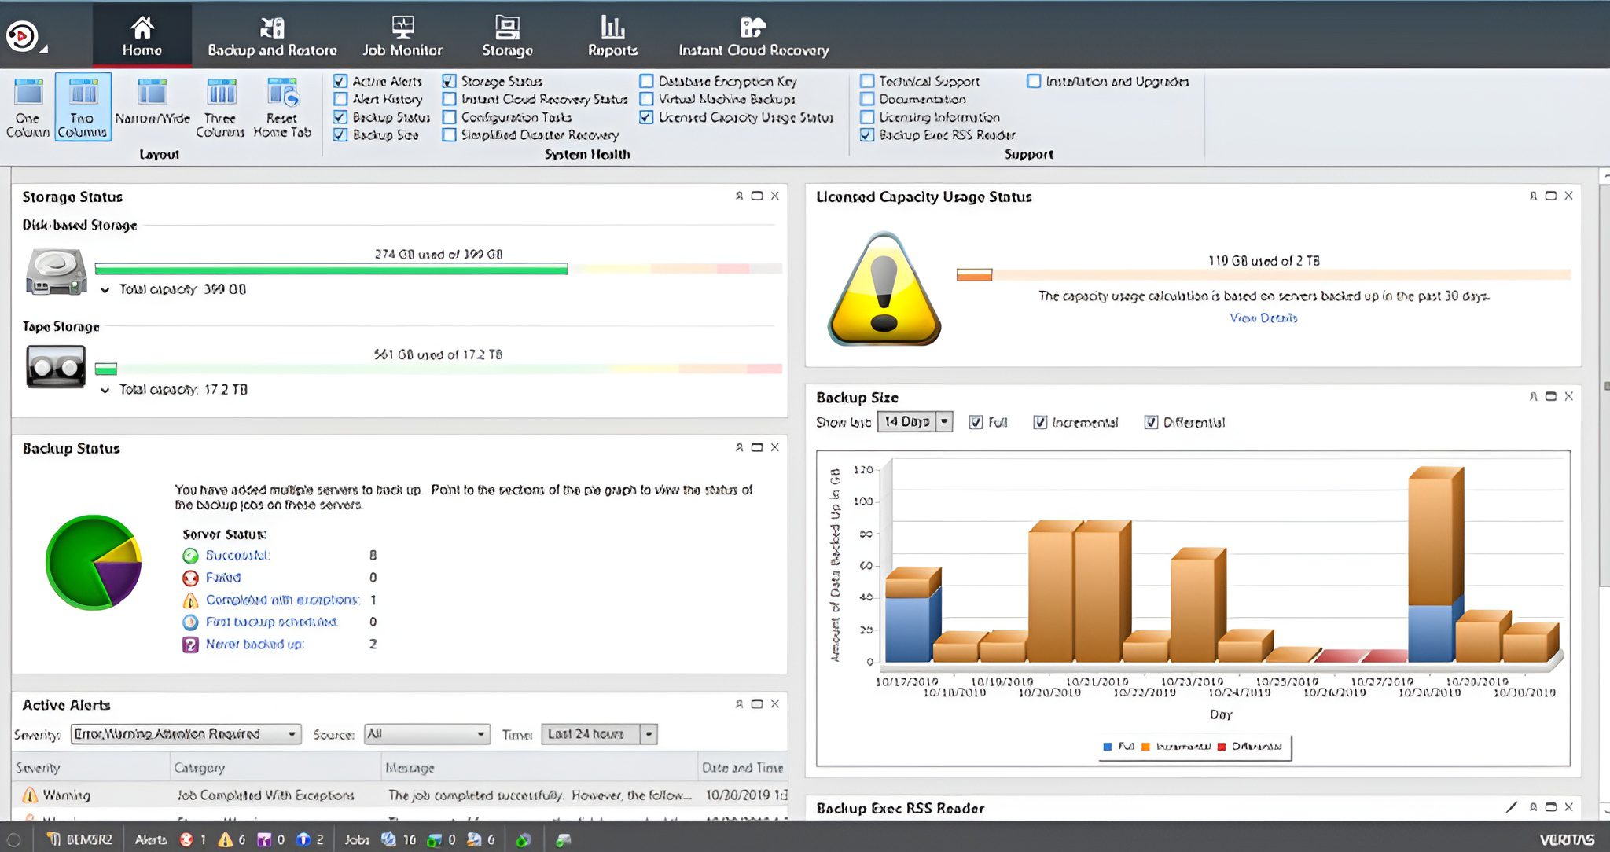The width and height of the screenshot is (1610, 852).
Task: Open the Severity filter dropdown
Action: 291,734
